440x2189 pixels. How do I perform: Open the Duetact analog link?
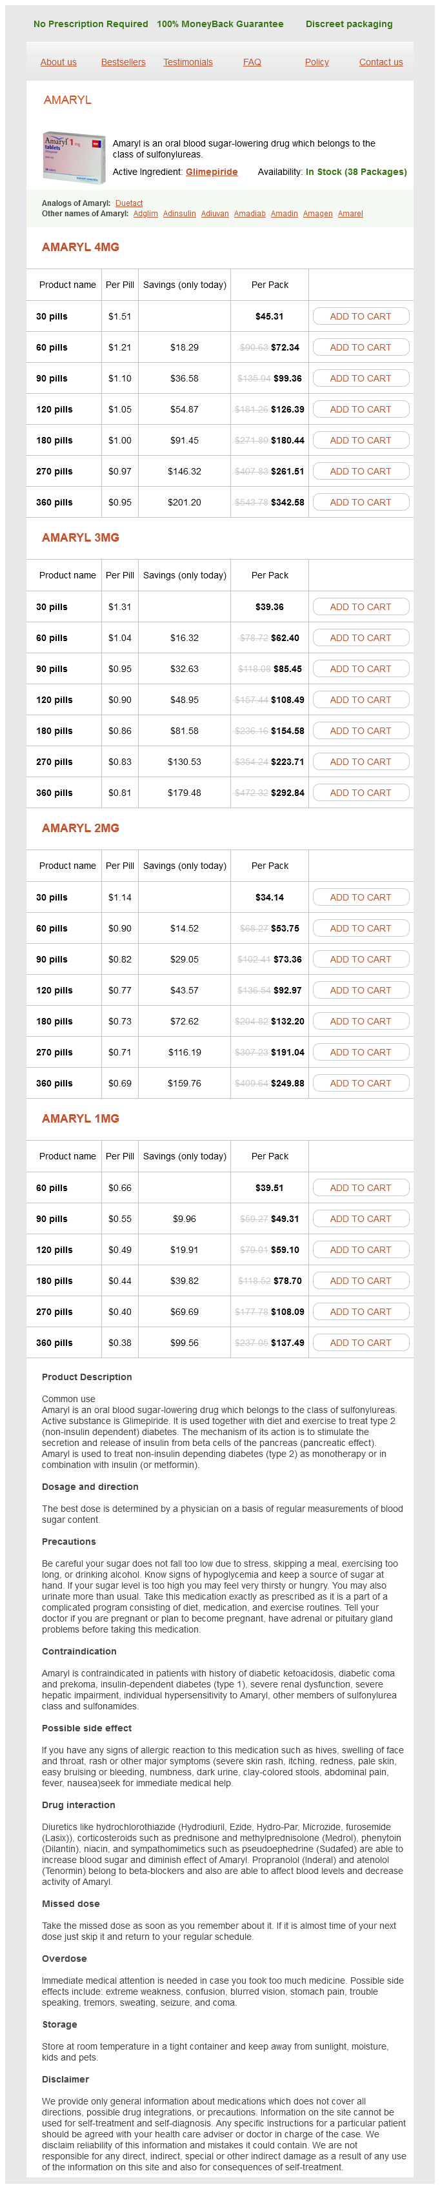pyautogui.click(x=129, y=203)
